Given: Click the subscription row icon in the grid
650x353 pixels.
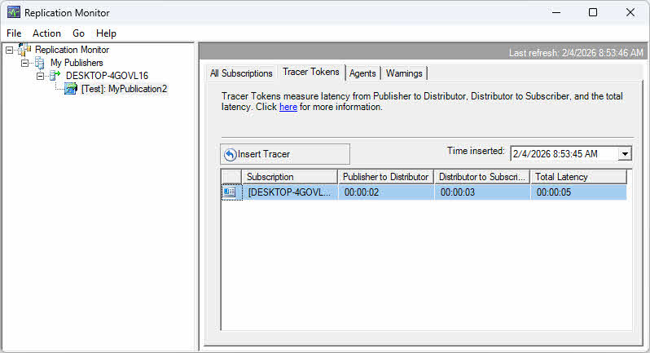Looking at the screenshot, I should point(229,192).
